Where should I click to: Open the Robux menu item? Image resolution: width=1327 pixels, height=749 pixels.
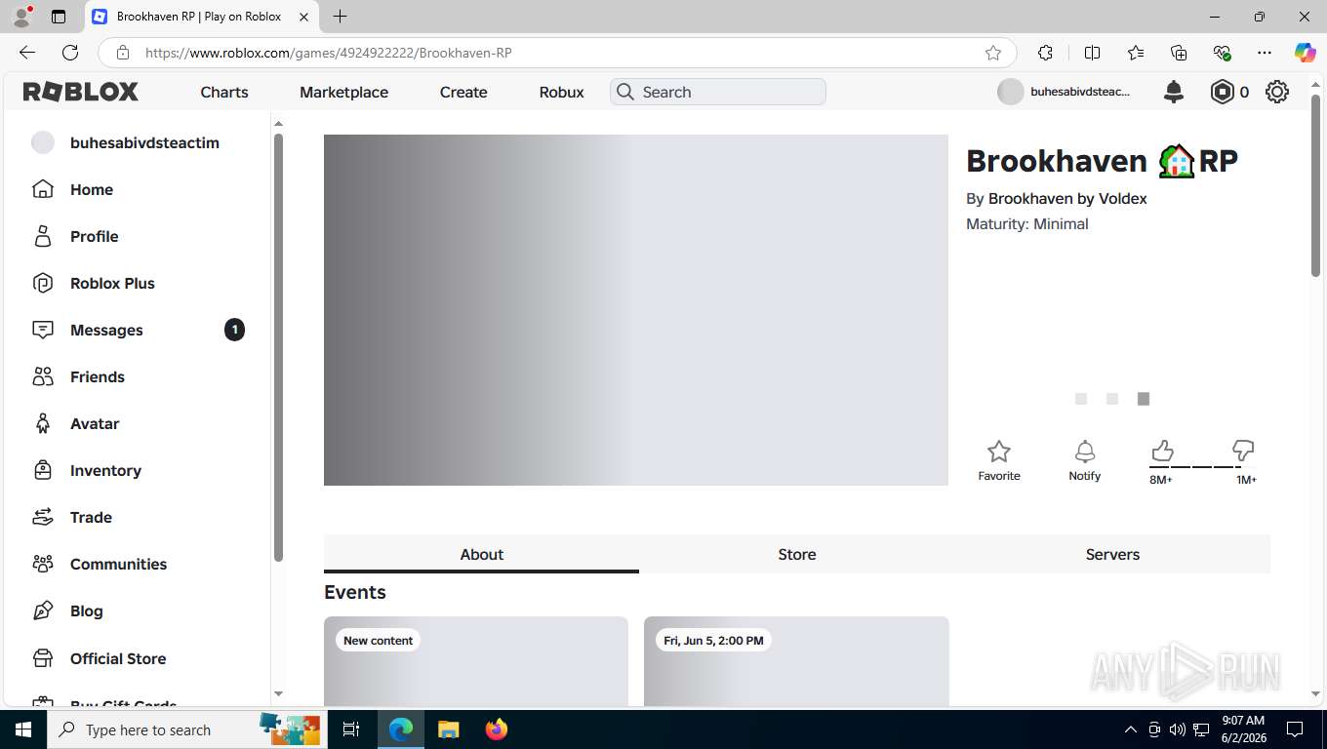pyautogui.click(x=561, y=92)
